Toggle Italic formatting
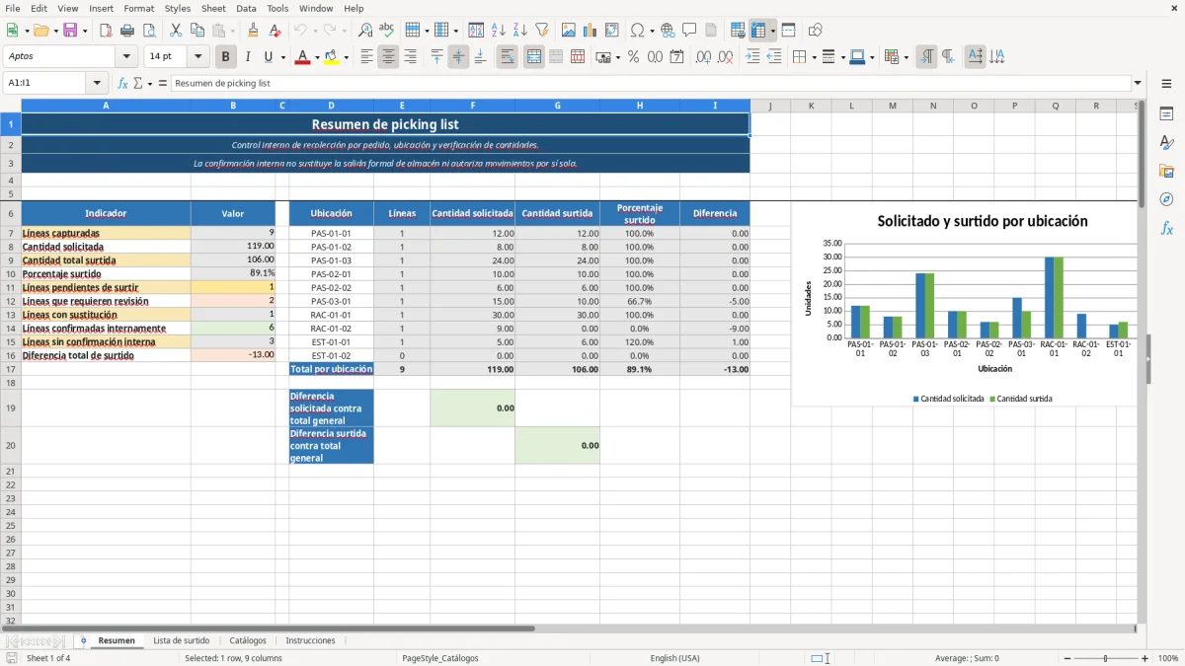1185x666 pixels. coord(248,57)
